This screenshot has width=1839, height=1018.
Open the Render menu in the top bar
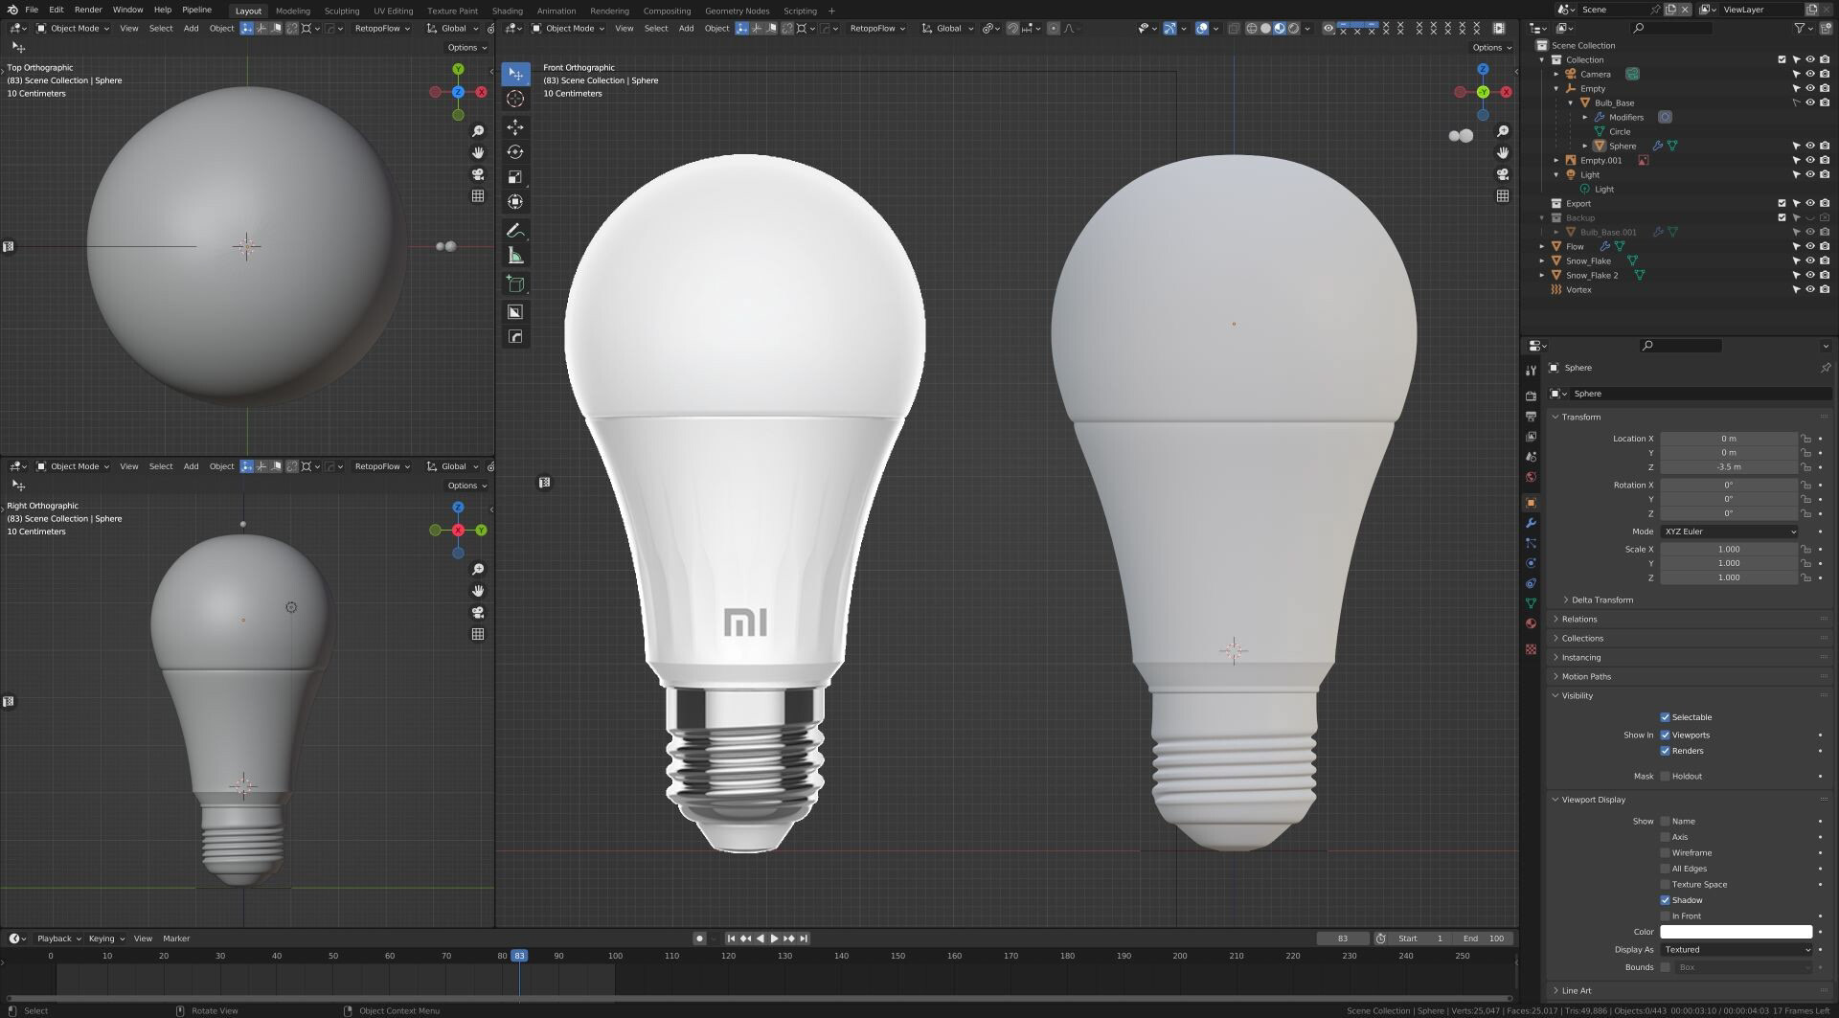click(88, 10)
